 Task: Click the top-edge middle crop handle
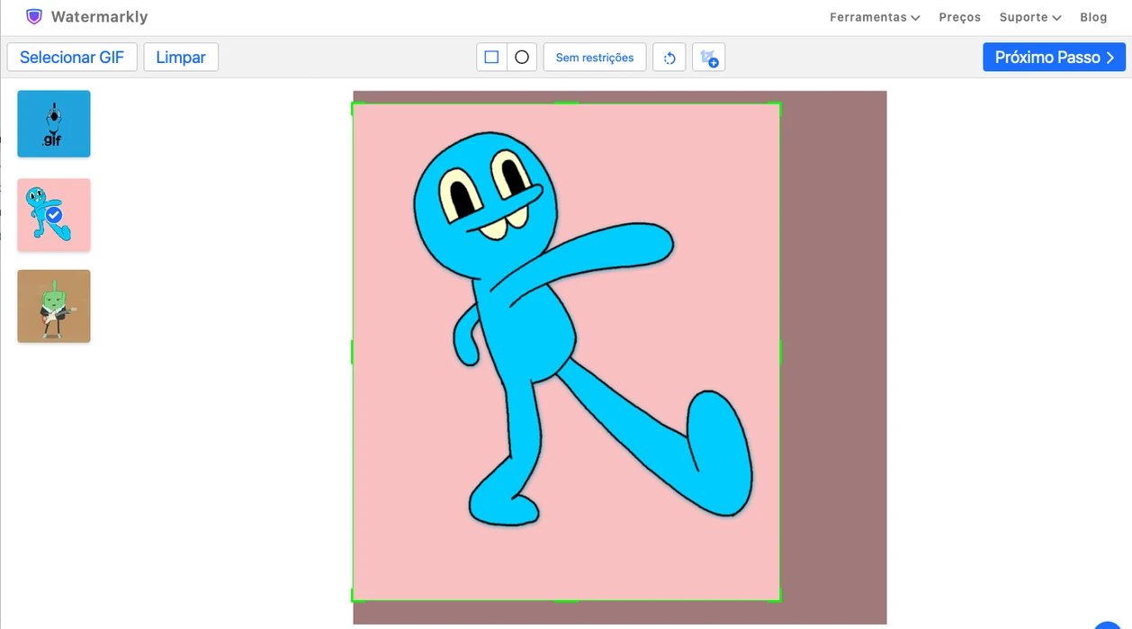566,104
